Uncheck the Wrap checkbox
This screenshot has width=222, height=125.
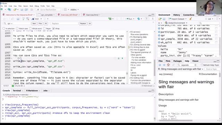[53, 28]
